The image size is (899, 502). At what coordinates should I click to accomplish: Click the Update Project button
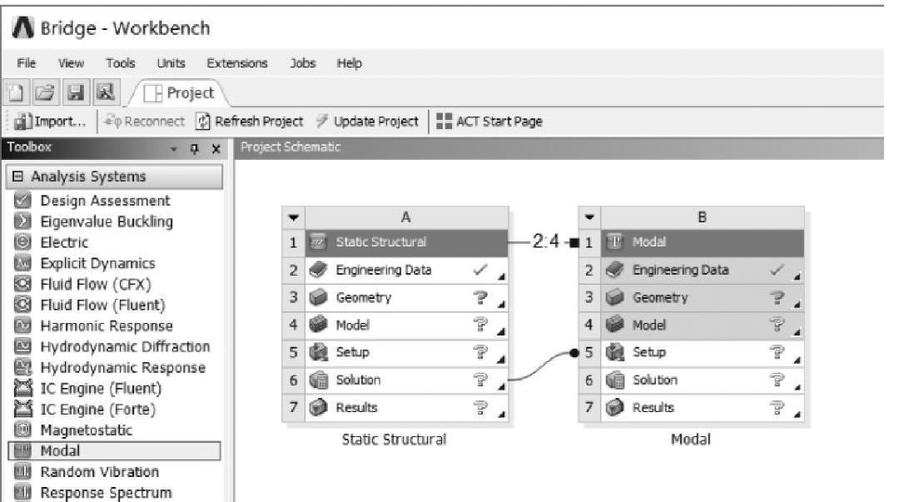(367, 122)
